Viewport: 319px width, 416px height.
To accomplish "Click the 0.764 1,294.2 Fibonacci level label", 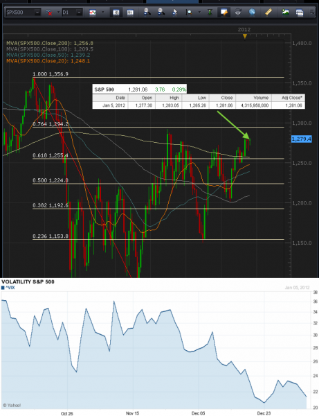I will [x=51, y=124].
